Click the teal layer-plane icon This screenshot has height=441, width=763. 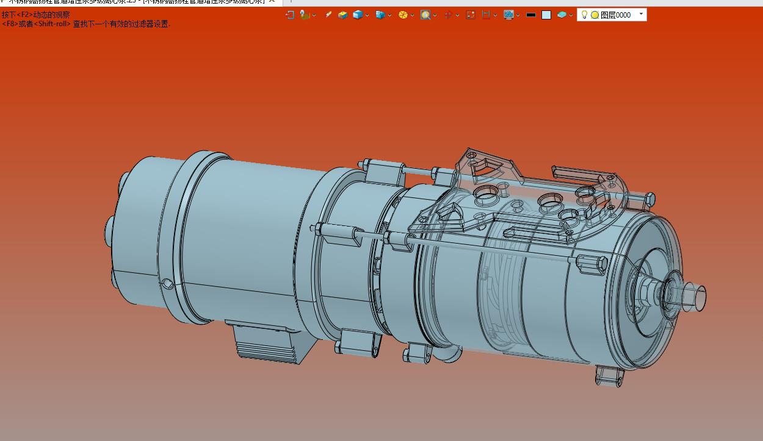point(562,15)
